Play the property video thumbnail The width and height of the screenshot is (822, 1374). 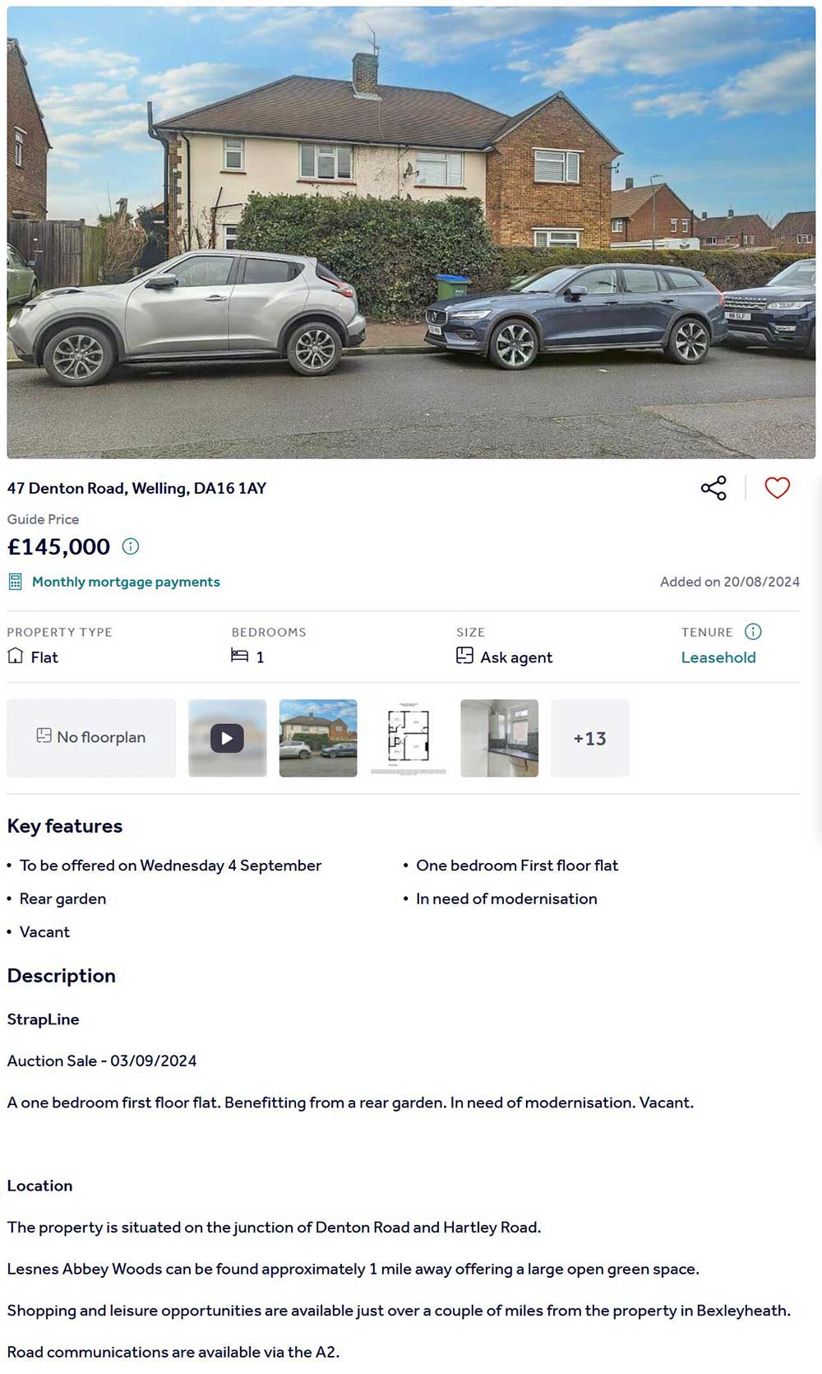(x=228, y=738)
